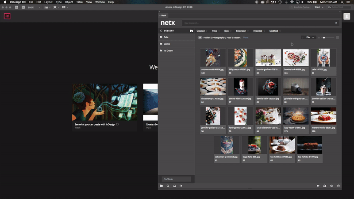
Task: Switch to large grid view icon
Action: [x=338, y=38]
